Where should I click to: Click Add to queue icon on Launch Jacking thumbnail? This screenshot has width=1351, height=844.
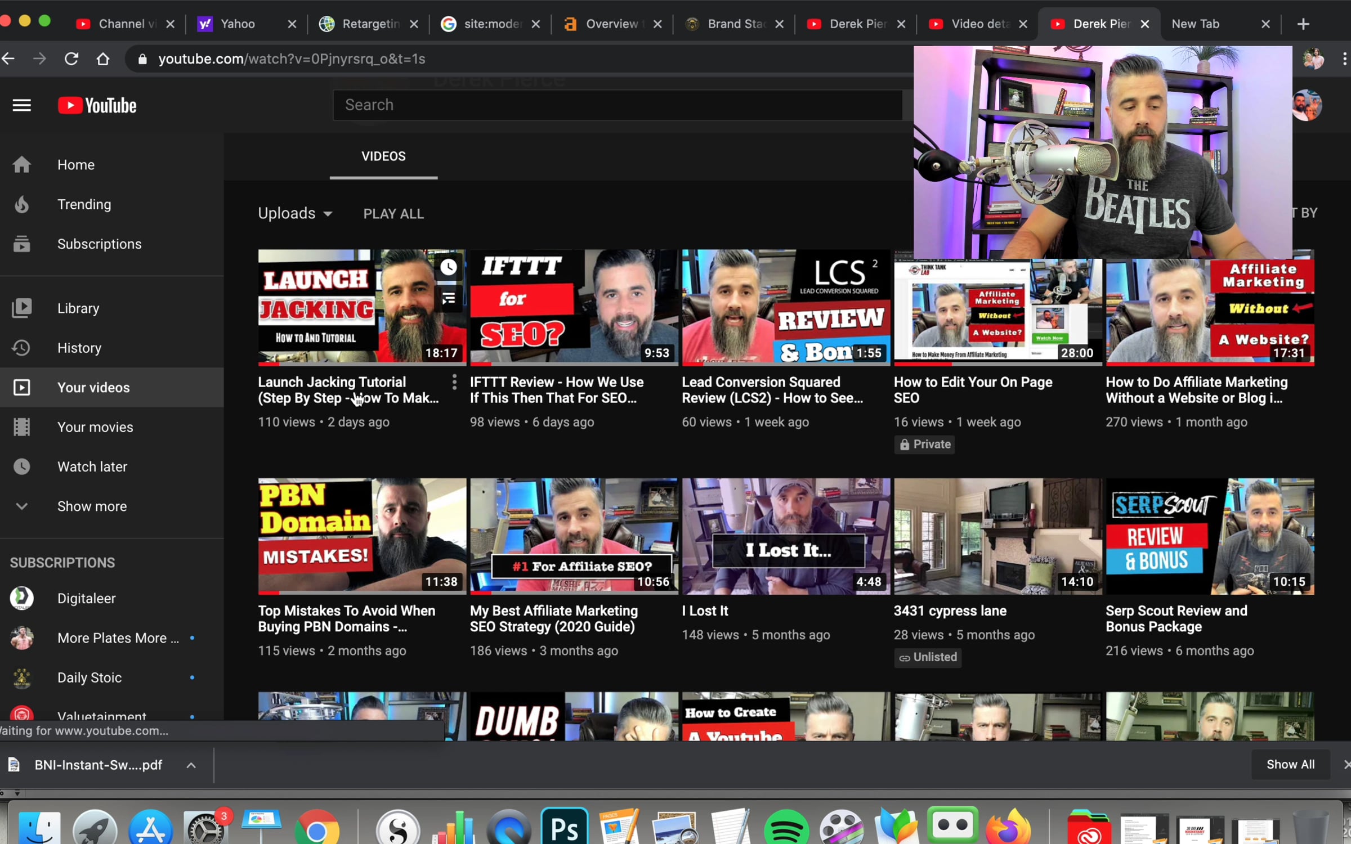click(x=449, y=298)
